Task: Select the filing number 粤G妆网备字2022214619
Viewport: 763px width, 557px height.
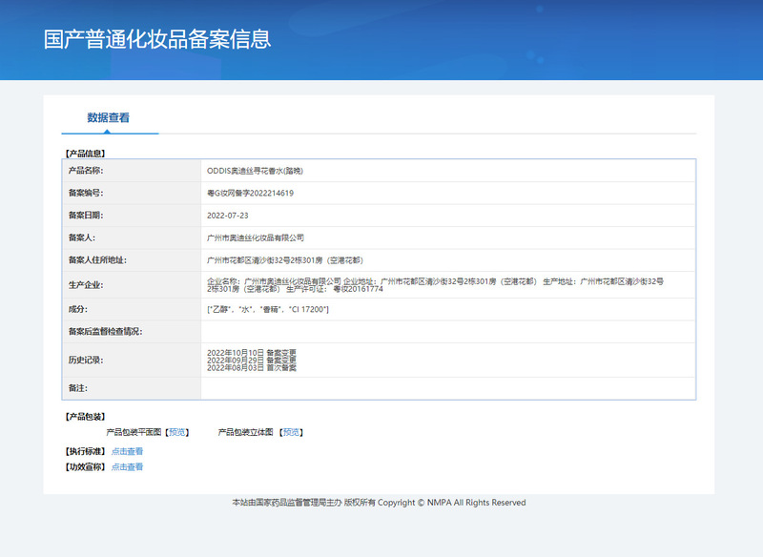Action: (x=250, y=193)
